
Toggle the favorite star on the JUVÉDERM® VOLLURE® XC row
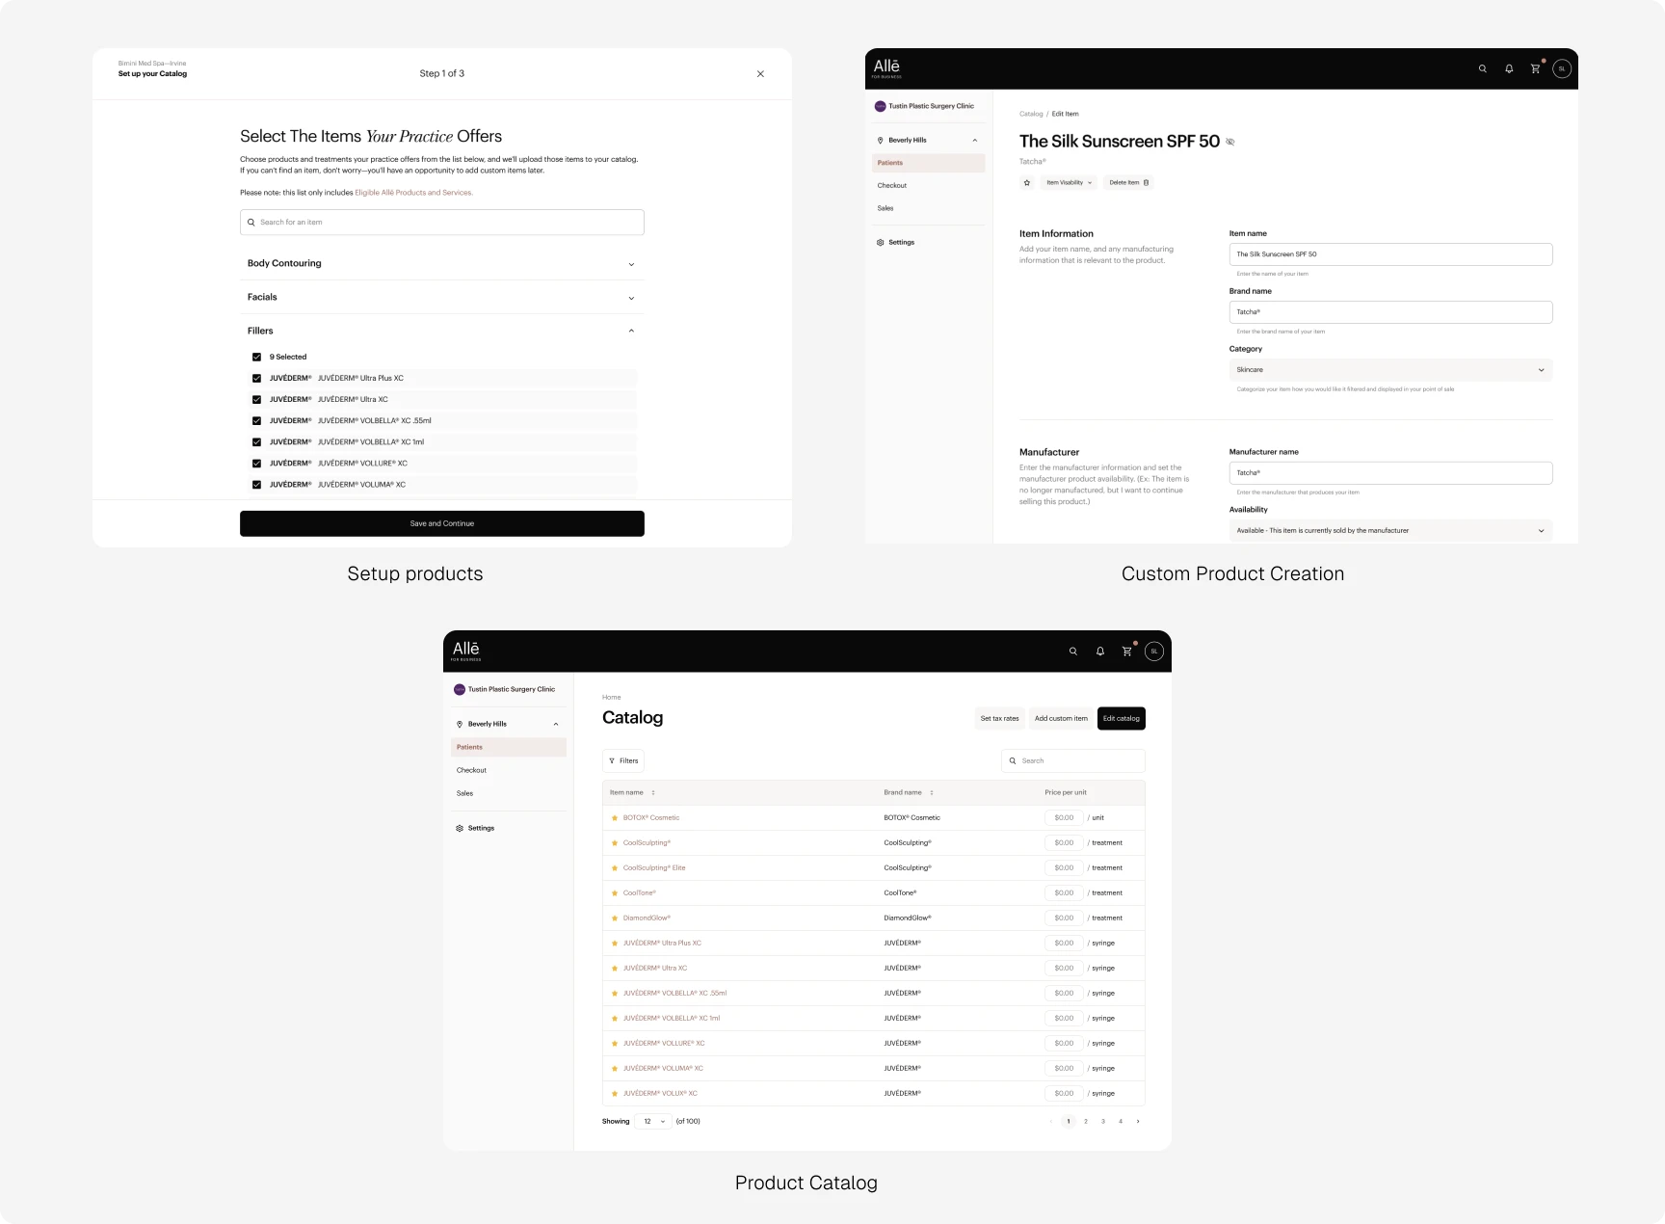615,1044
